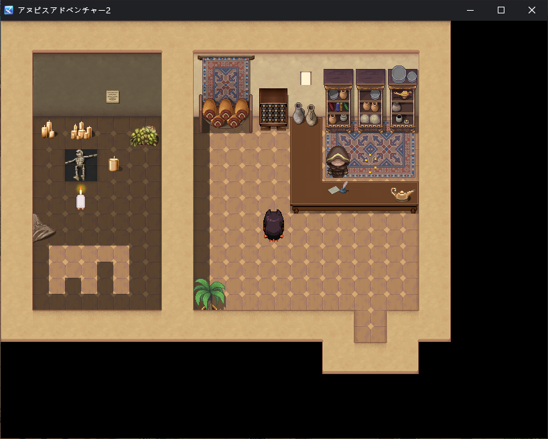Click the light-colored tile pattern in dark room

coord(89,269)
